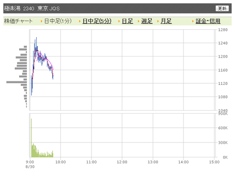The width and height of the screenshot is (235, 176).
Task: Select the 日中足(1分) tab label
Action: 58,21
